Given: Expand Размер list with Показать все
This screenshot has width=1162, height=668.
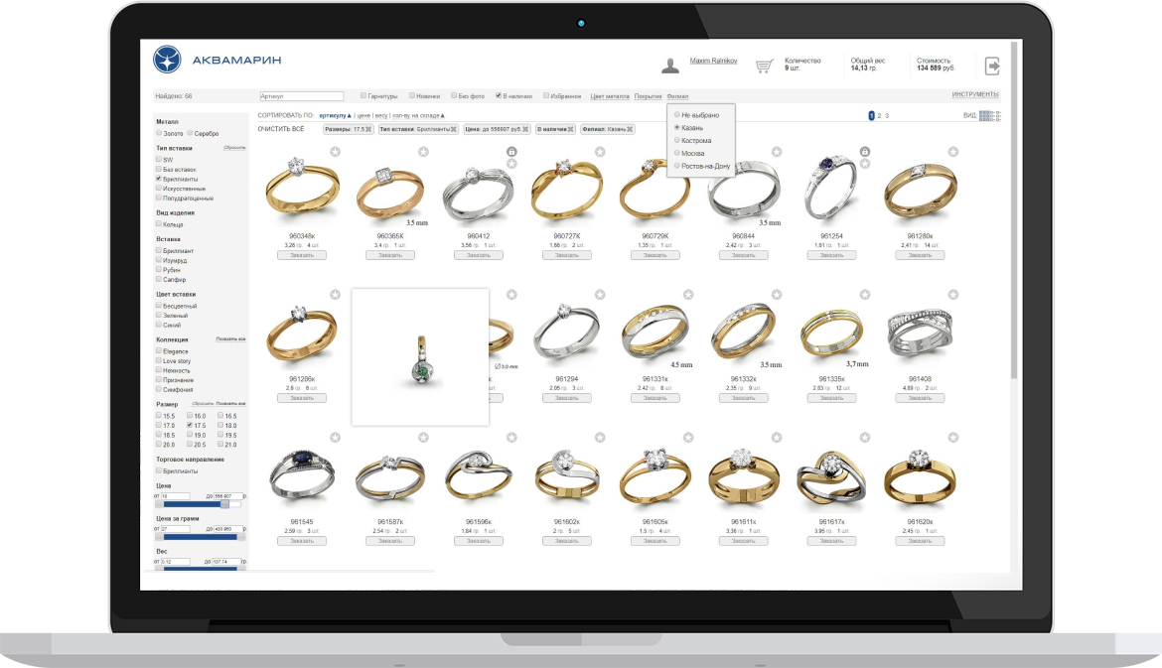Looking at the screenshot, I should click(x=230, y=404).
